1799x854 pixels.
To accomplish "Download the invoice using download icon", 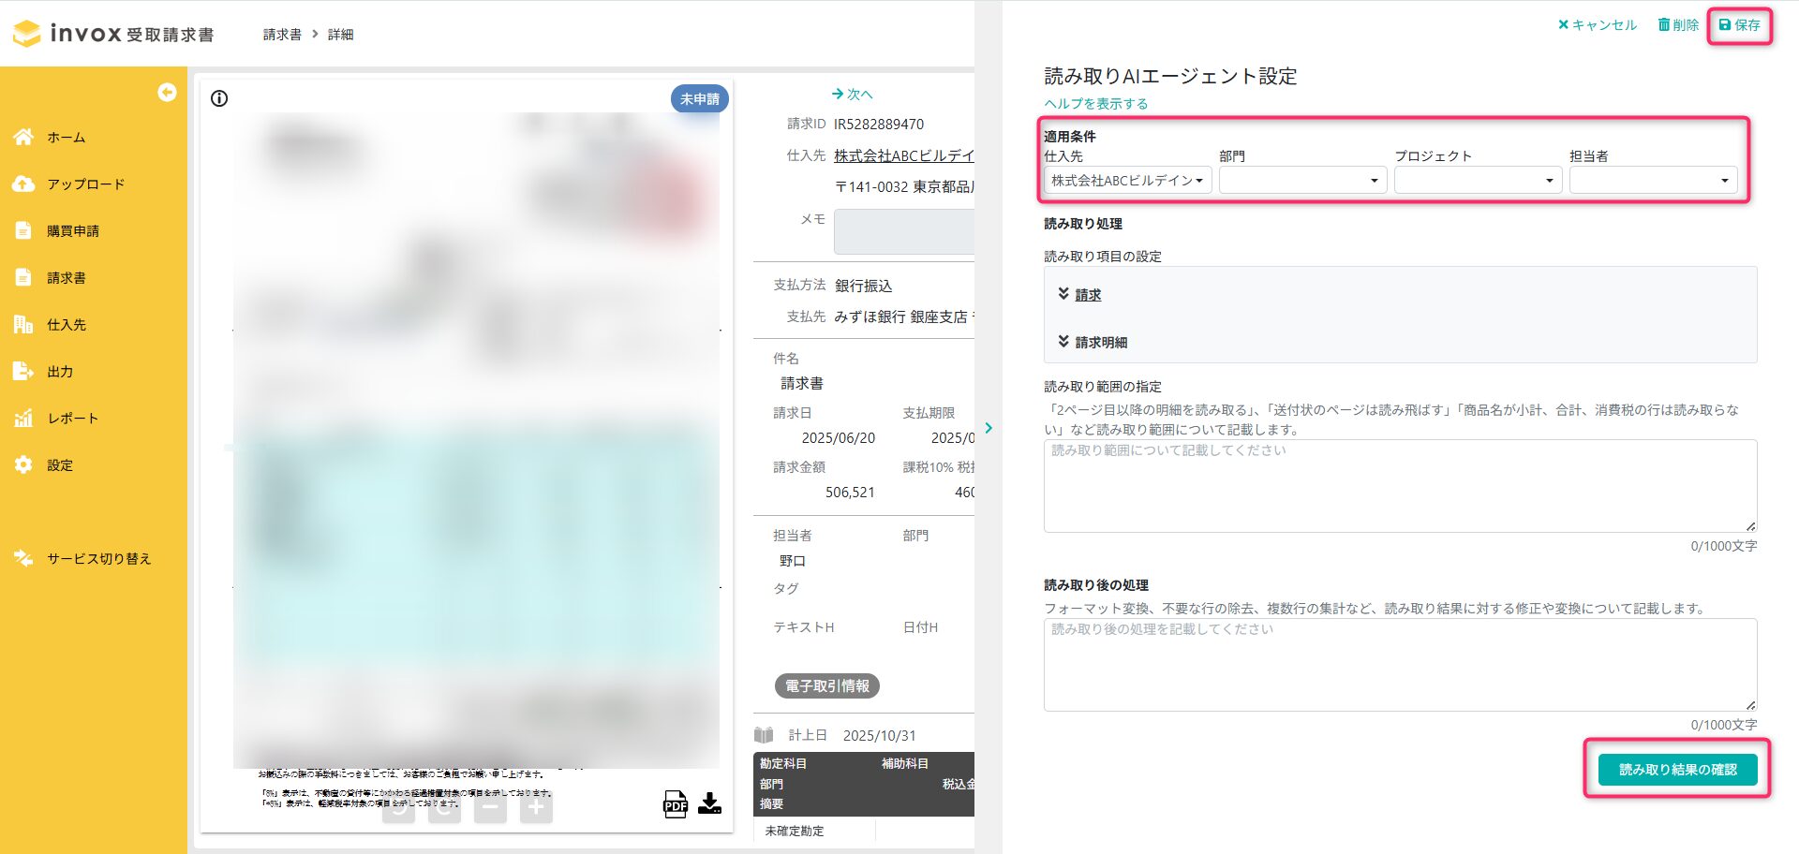I will click(x=710, y=803).
